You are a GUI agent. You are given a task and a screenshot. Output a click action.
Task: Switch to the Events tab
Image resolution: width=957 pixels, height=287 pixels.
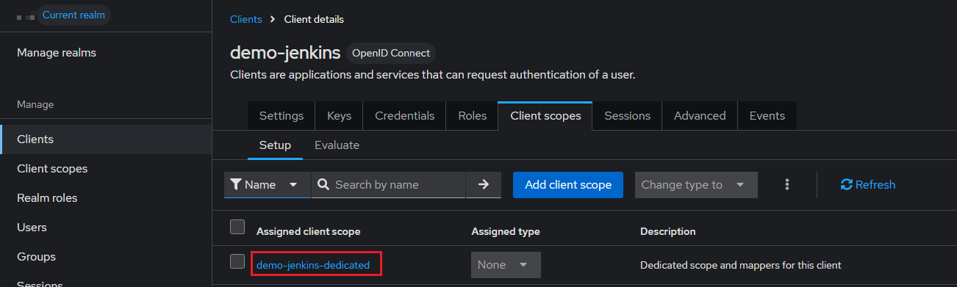click(x=767, y=116)
